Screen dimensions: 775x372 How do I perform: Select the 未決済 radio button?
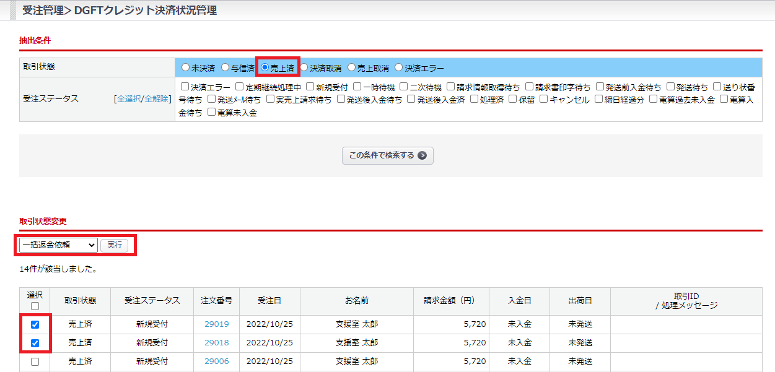pyautogui.click(x=185, y=67)
